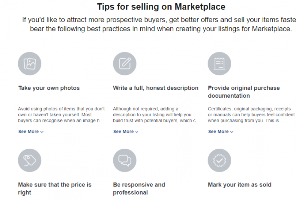Click the Mark your item as sold heading

pos(240,185)
